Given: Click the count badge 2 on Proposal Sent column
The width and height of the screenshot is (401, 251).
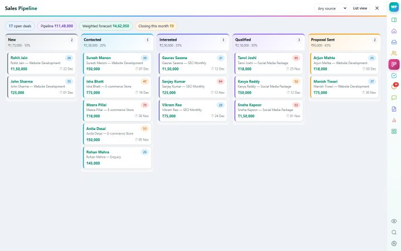Looking at the screenshot, I should 375,40.
